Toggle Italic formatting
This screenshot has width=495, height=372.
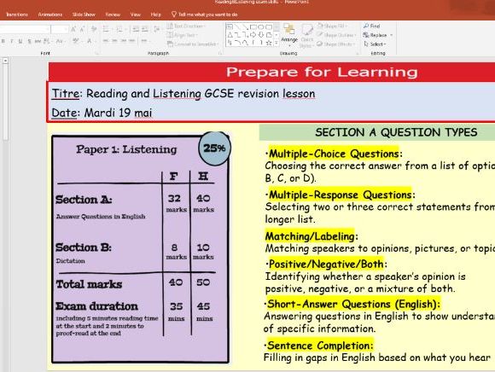[x=12, y=41]
